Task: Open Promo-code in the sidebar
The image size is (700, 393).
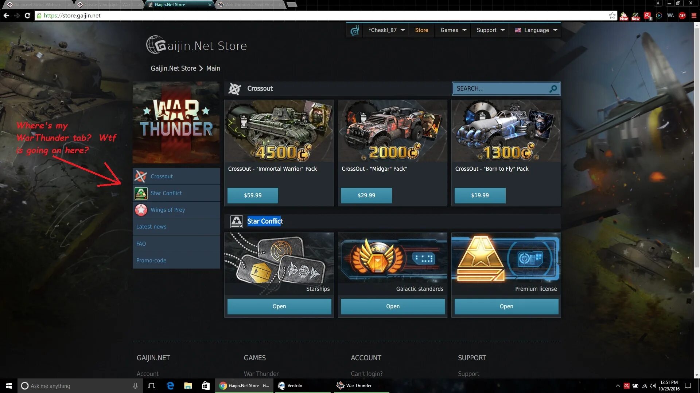Action: coord(176,261)
